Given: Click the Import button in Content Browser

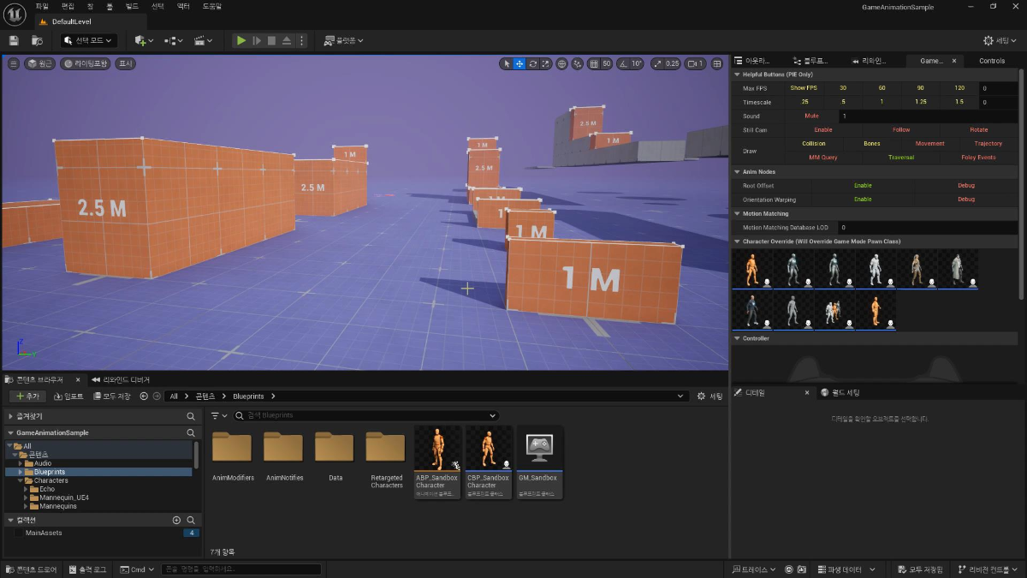Looking at the screenshot, I should [68, 396].
